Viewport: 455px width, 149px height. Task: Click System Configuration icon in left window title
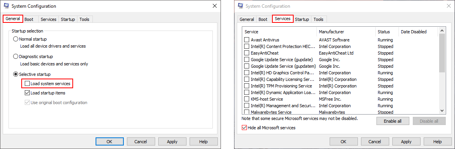pos(6,6)
